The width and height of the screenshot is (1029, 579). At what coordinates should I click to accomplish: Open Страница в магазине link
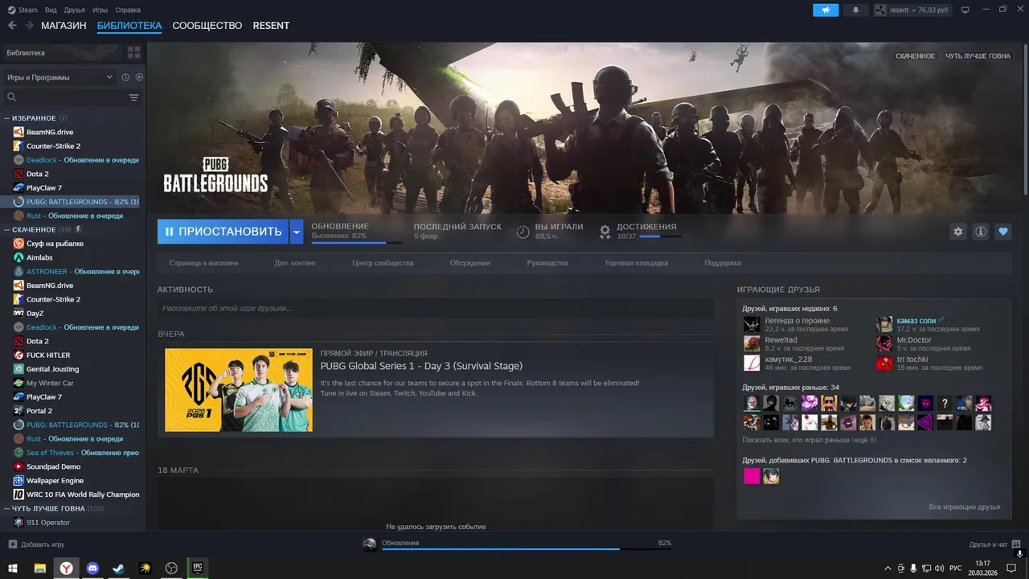pyautogui.click(x=203, y=263)
